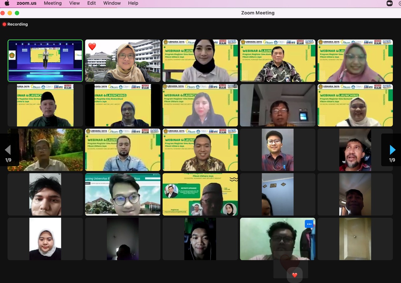Select the tile sharing the e-learning website
Screen dimensions: 401x283
[x=122, y=194]
